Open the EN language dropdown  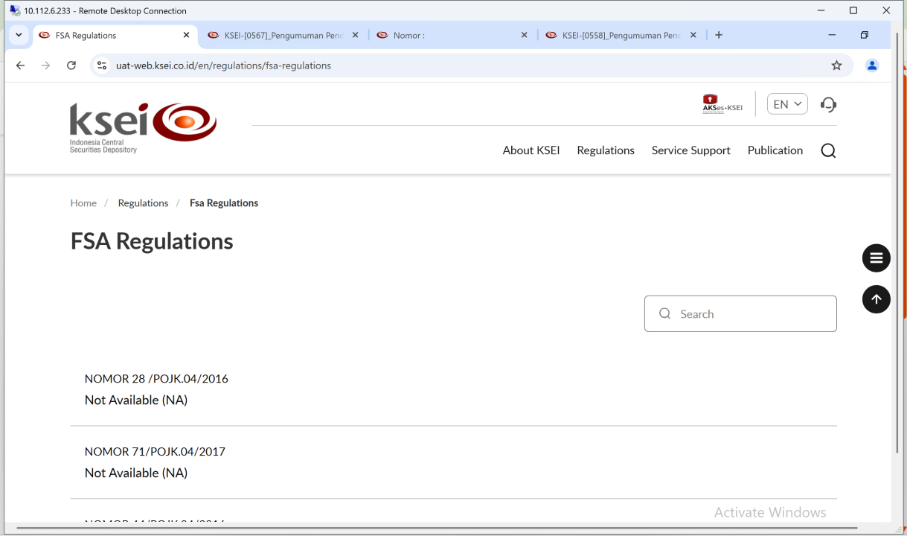point(787,104)
